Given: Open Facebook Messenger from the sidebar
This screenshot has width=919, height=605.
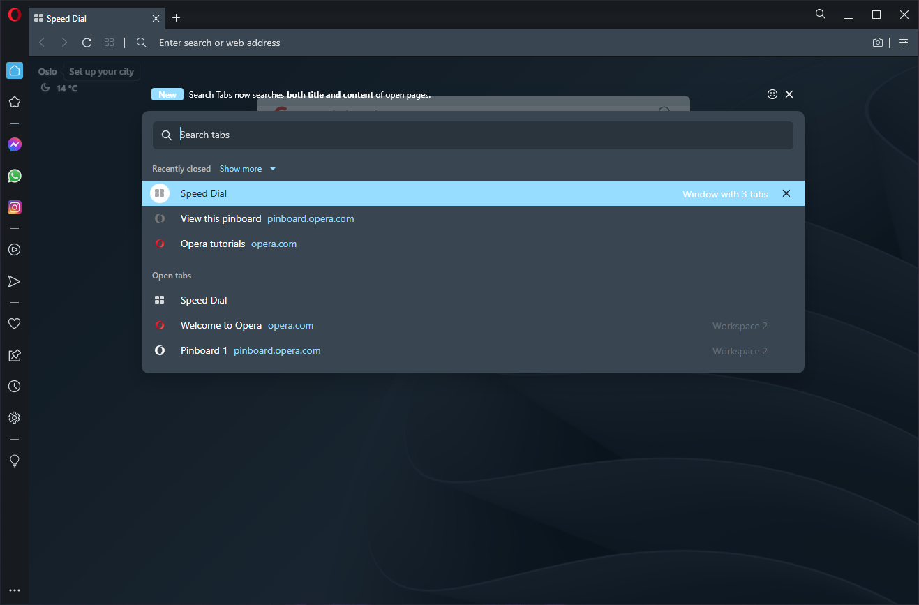Looking at the screenshot, I should [x=14, y=144].
